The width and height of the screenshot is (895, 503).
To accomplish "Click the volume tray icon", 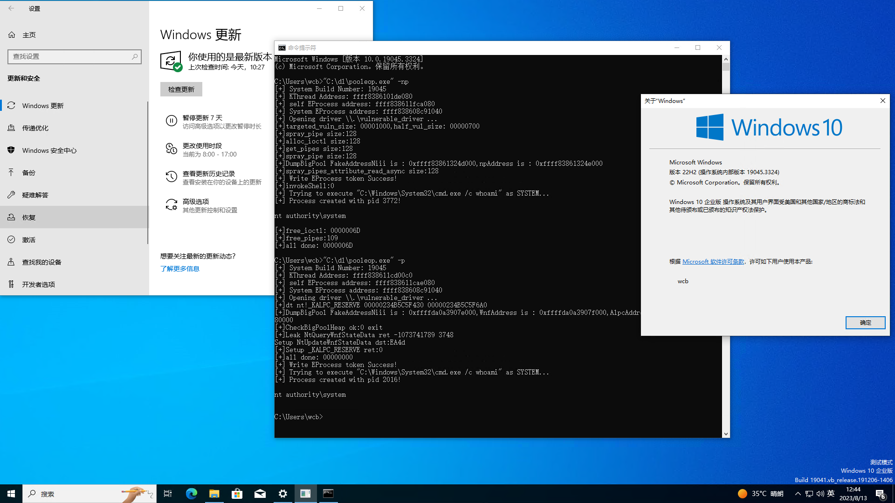I will click(820, 494).
